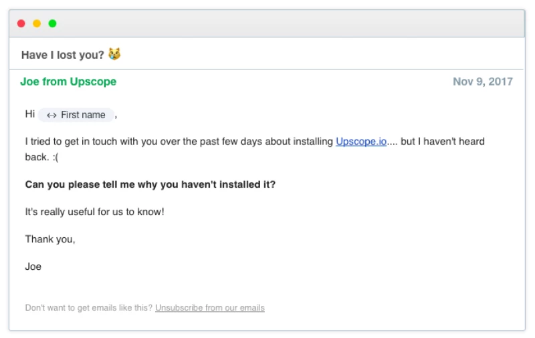Click the line It's really useful for us to know!
The width and height of the screenshot is (535, 338).
point(94,212)
